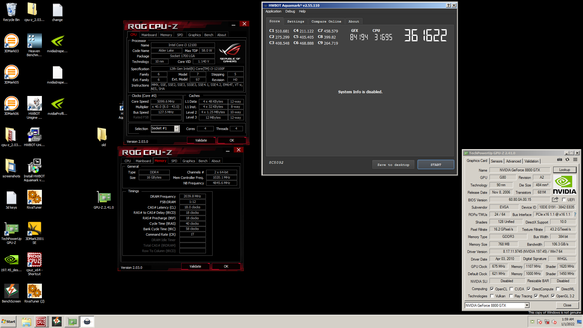Expand the Socket #1 selection dropdown
The height and width of the screenshot is (328, 583).
point(176,128)
